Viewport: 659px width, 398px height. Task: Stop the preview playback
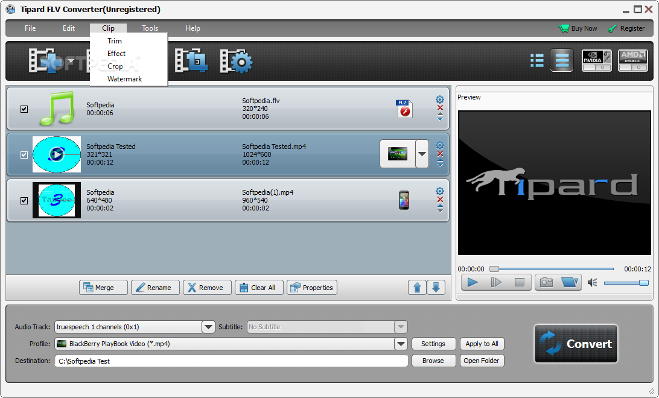[520, 283]
